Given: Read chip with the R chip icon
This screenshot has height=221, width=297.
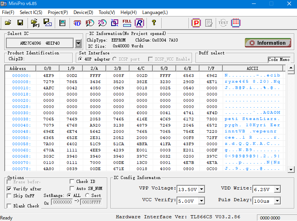Looking at the screenshot, I should (139, 23).
